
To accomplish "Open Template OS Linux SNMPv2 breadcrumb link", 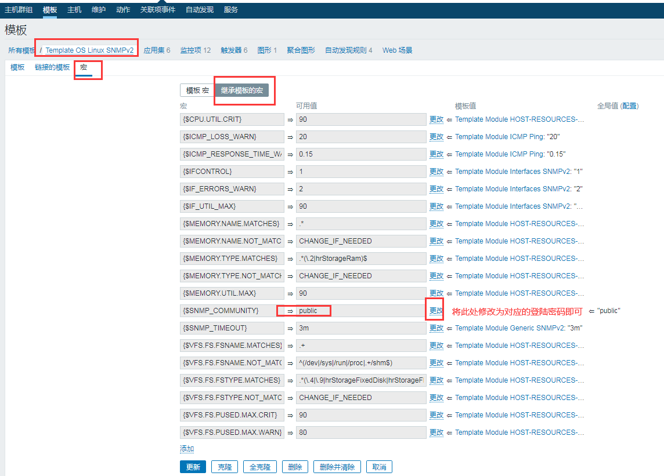I will coord(89,50).
